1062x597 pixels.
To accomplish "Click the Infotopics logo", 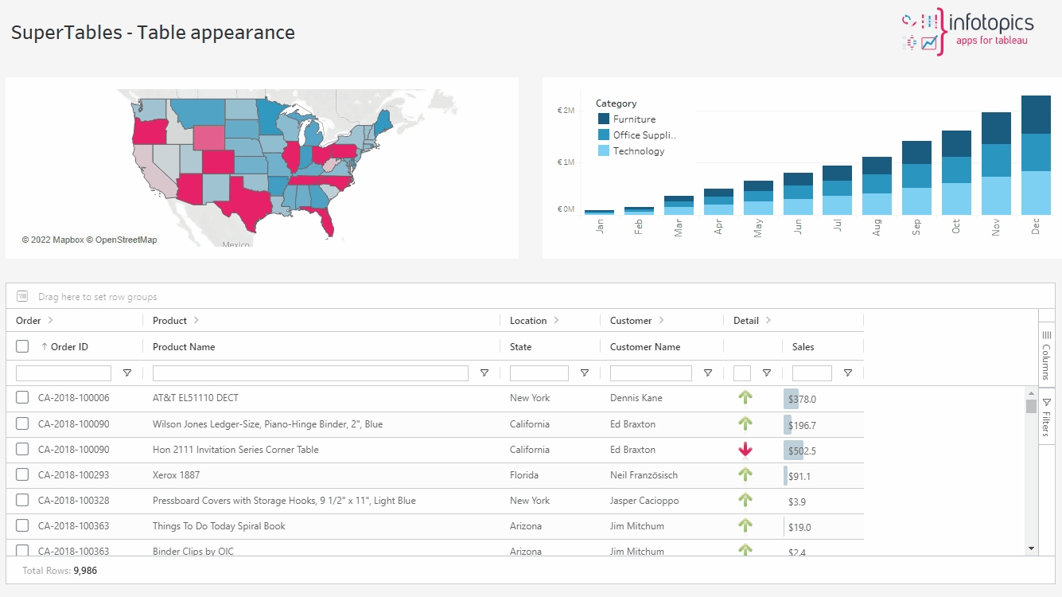I will tap(967, 32).
